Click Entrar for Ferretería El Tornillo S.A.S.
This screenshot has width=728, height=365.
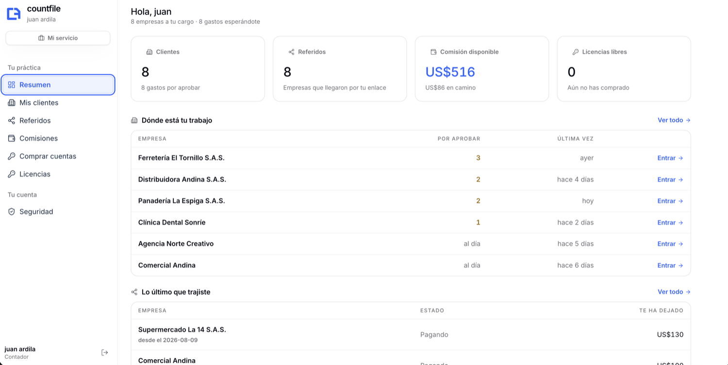point(670,158)
